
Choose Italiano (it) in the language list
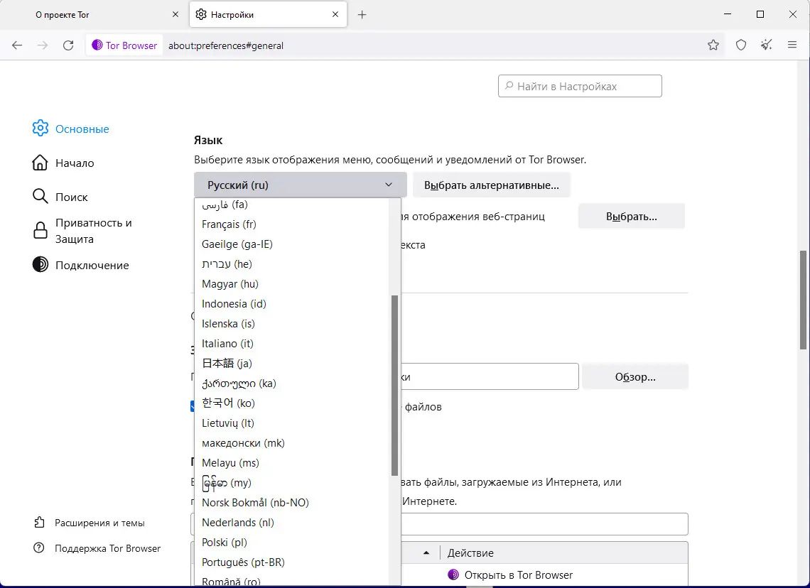pyautogui.click(x=227, y=344)
